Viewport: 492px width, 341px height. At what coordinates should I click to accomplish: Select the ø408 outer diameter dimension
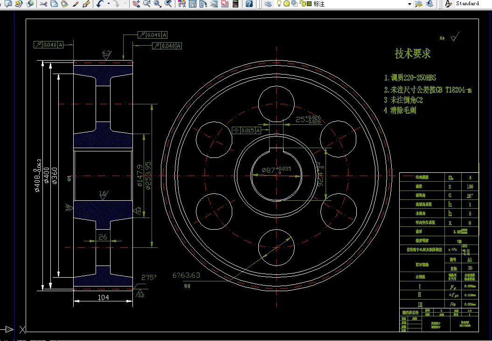37,176
